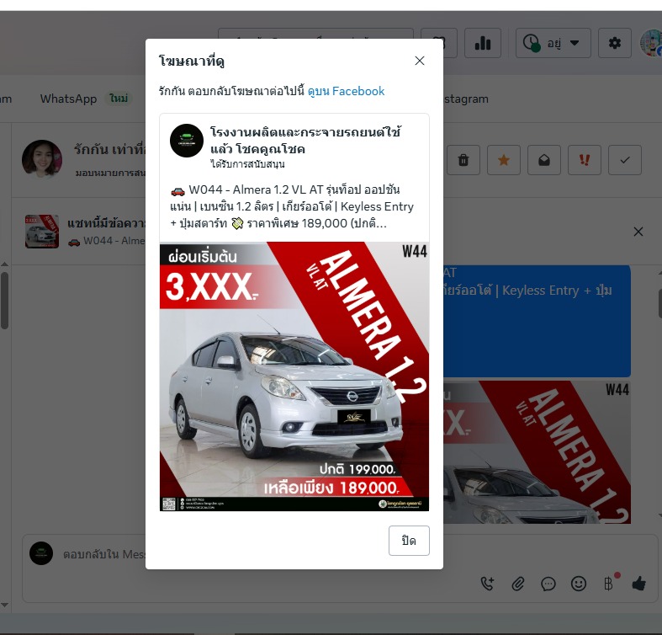
Task: Open the Almera 1.2 ad image
Action: click(294, 376)
